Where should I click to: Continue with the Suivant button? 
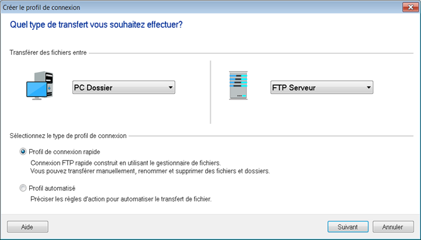(x=348, y=227)
